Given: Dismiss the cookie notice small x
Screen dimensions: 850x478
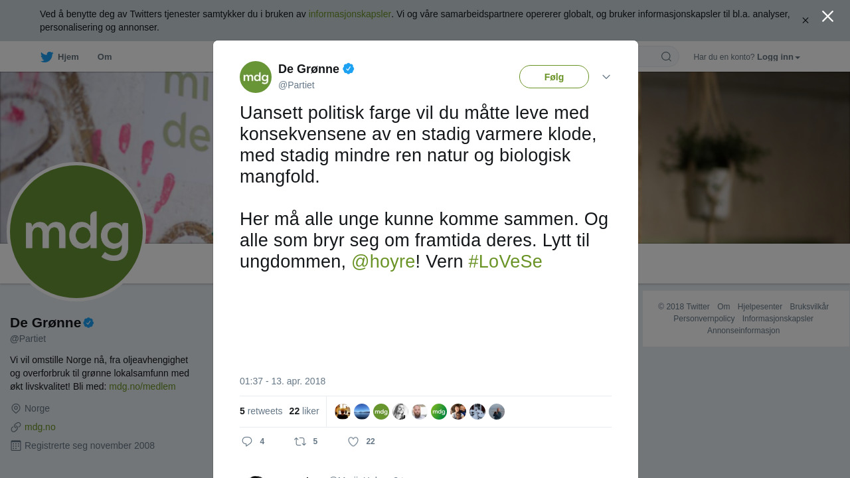Looking at the screenshot, I should [x=805, y=21].
